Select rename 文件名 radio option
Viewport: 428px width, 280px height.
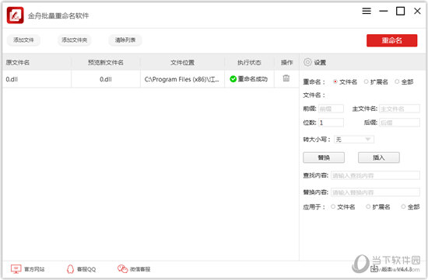(335, 81)
